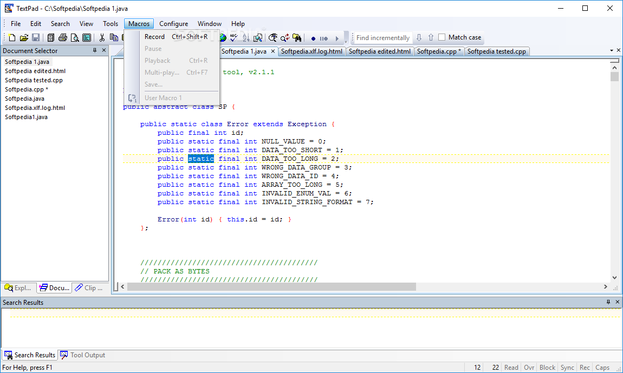623x373 pixels.
Task: Expand the toolbar overflow options arrow
Action: [x=346, y=38]
